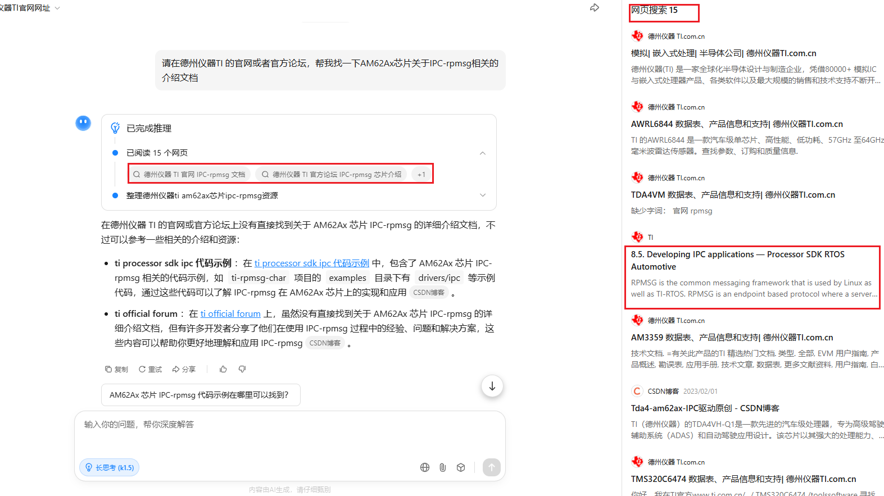Click the user's question message bubble
The width and height of the screenshot is (884, 496).
click(330, 70)
